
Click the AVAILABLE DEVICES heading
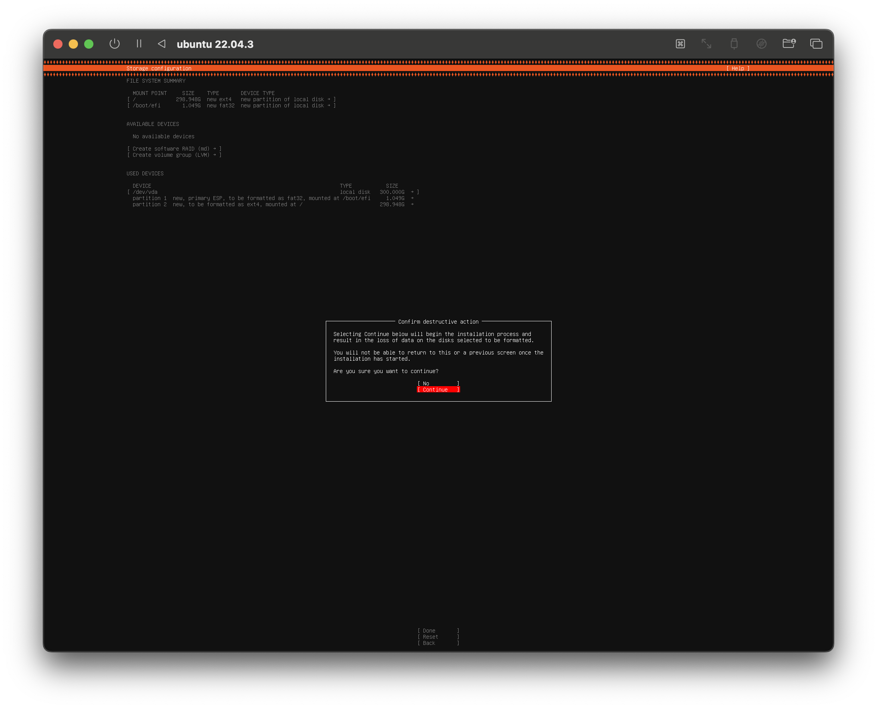(x=153, y=124)
